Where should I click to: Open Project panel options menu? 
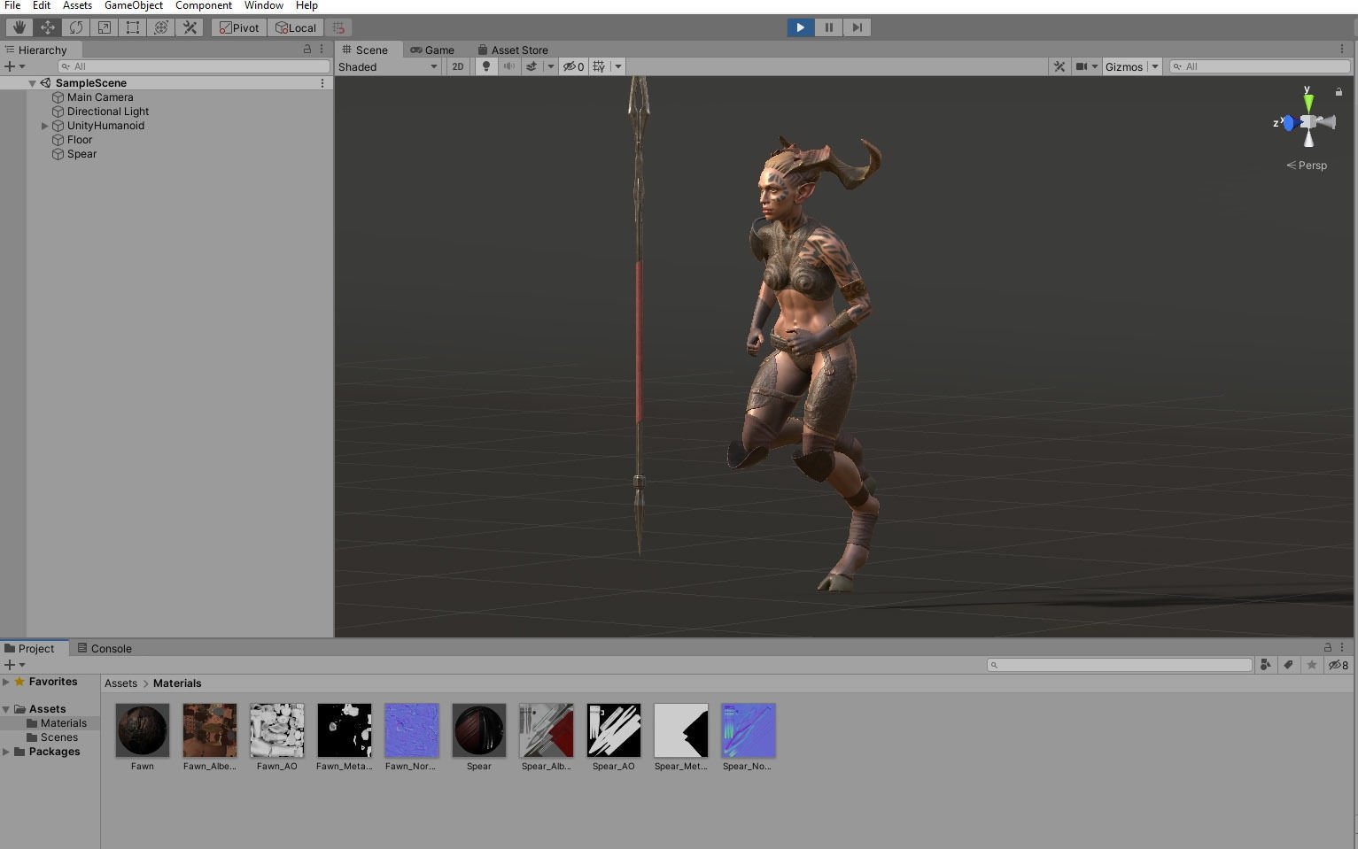[x=1342, y=647]
